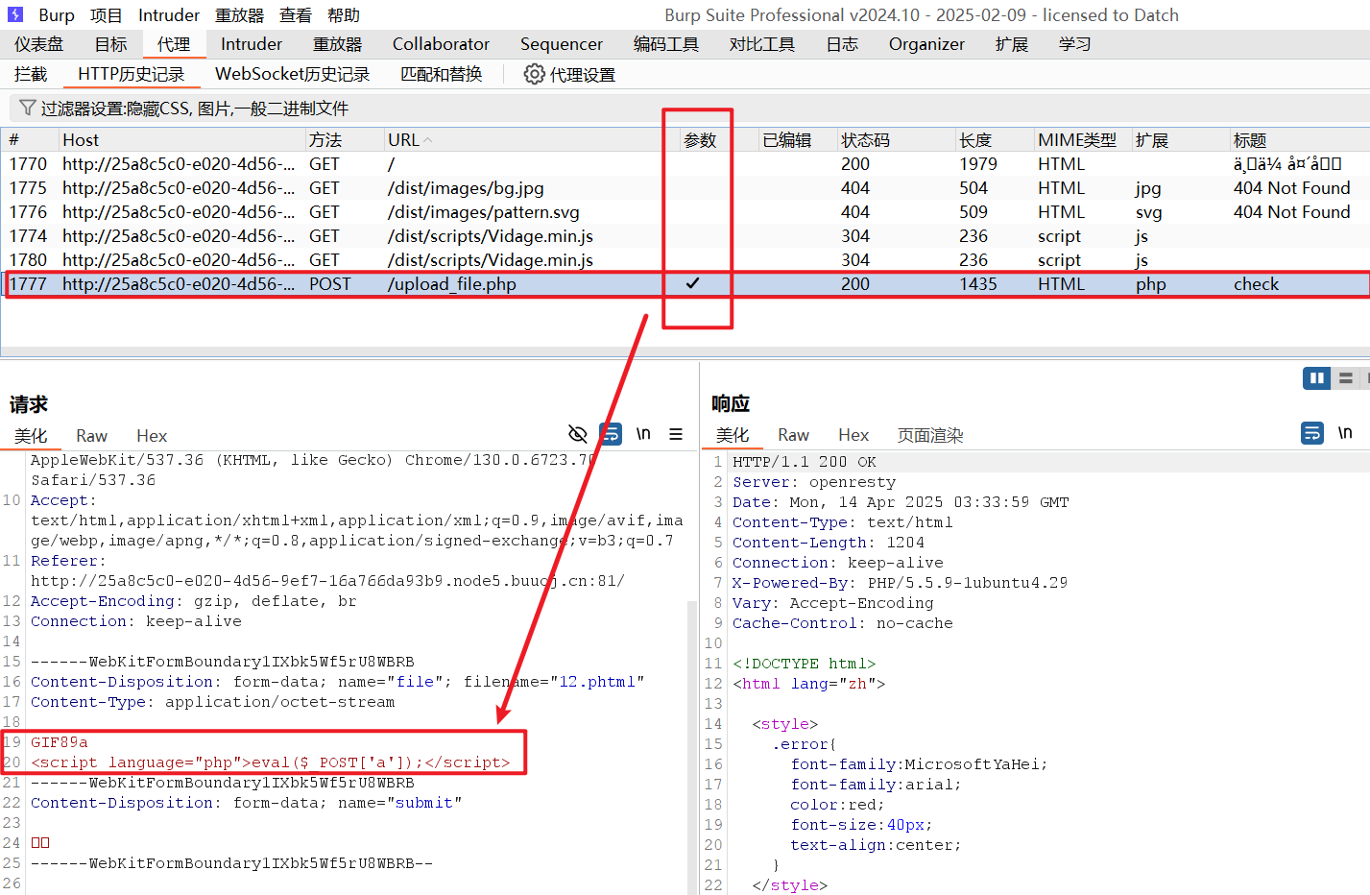Open request panel hamburger options menu
The image size is (1370, 895).
(676, 434)
